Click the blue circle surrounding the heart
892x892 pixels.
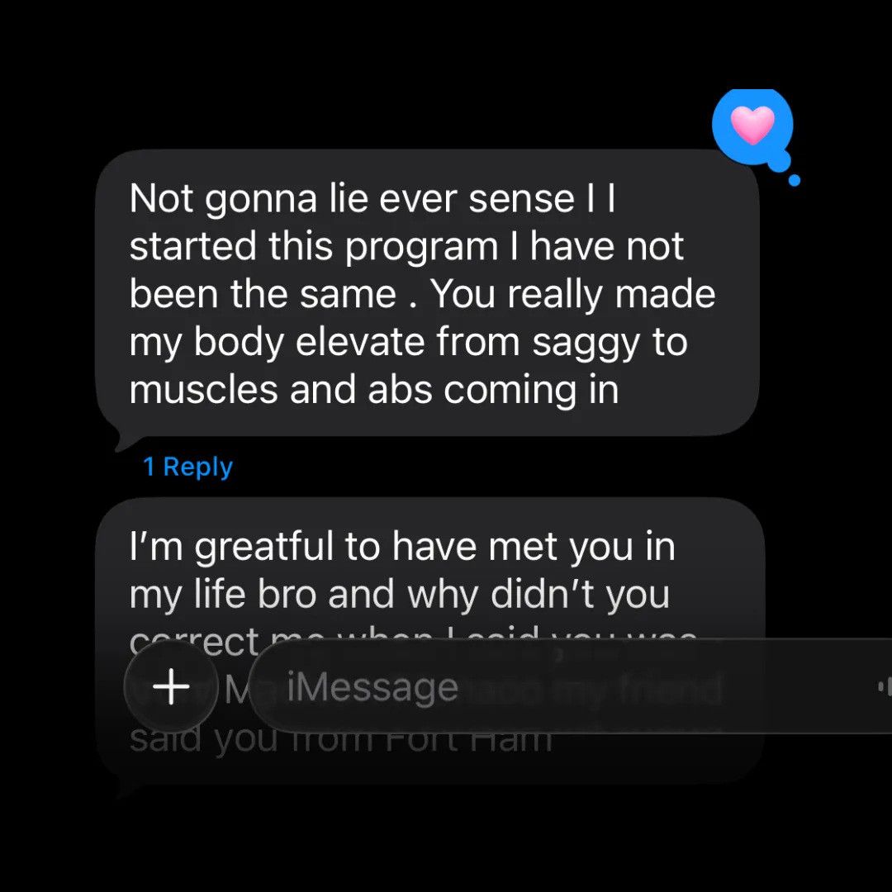tap(752, 126)
